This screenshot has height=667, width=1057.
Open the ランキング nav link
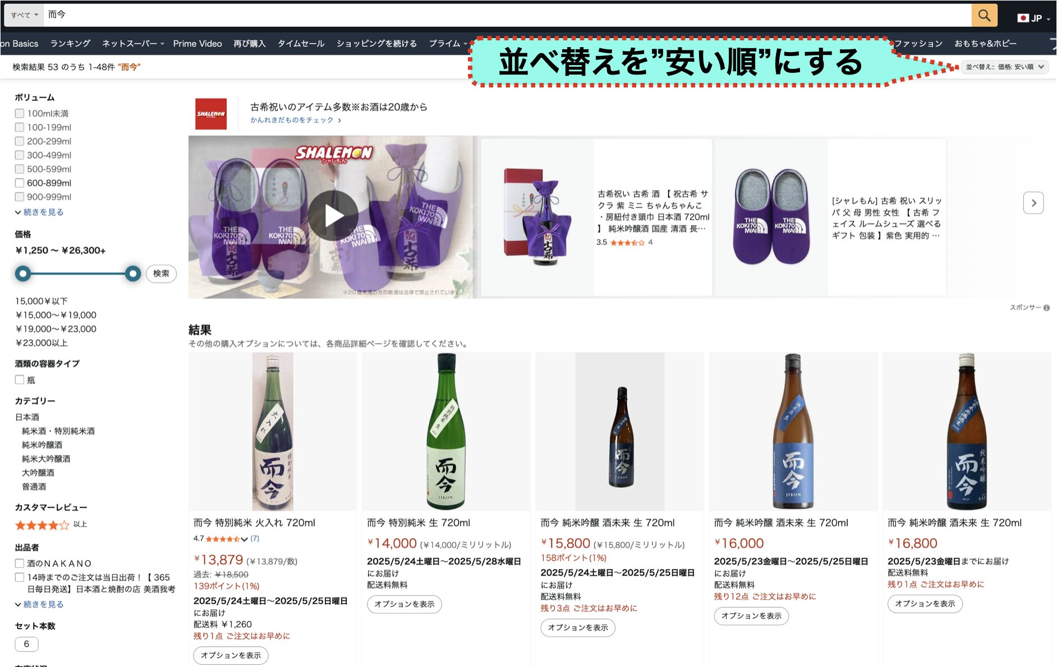point(70,44)
